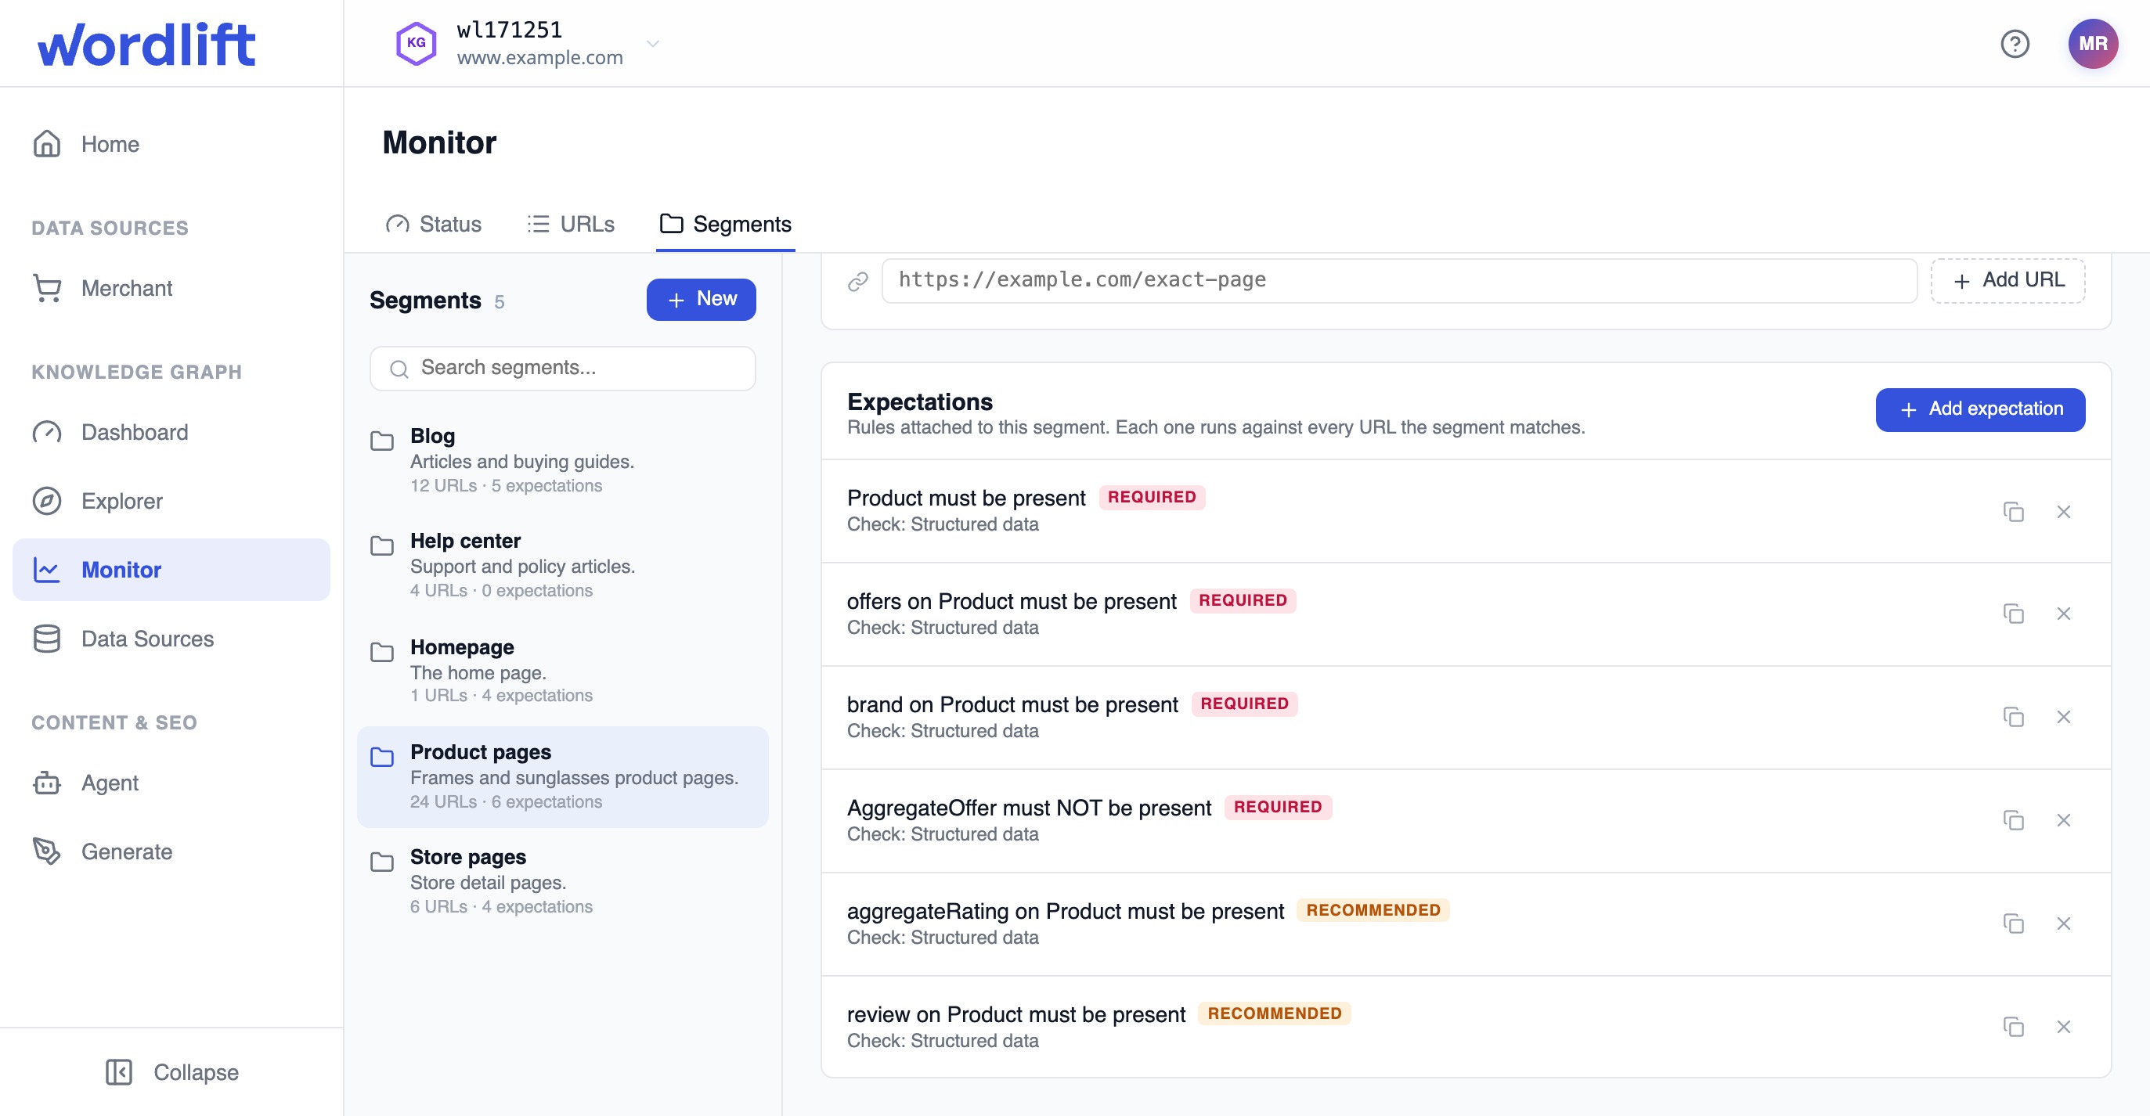Click Add expectation button
Viewport: 2150px width, 1116px height.
point(1980,409)
